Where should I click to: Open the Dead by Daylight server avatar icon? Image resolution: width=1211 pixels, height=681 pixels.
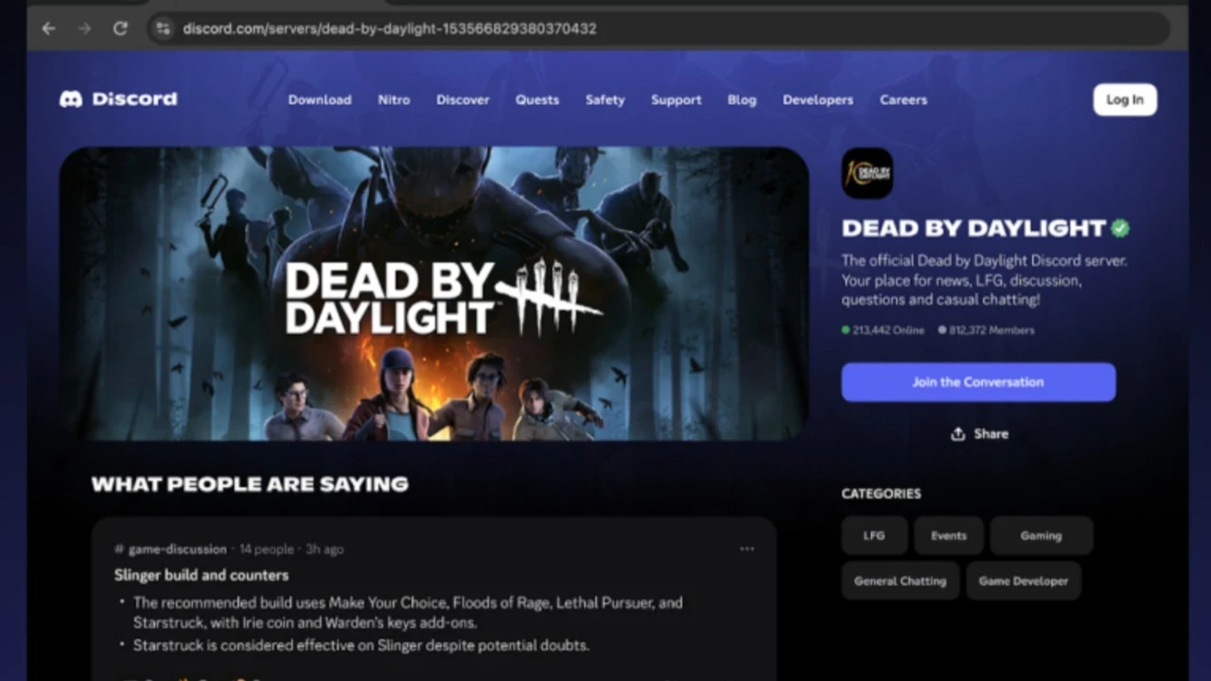(x=867, y=173)
